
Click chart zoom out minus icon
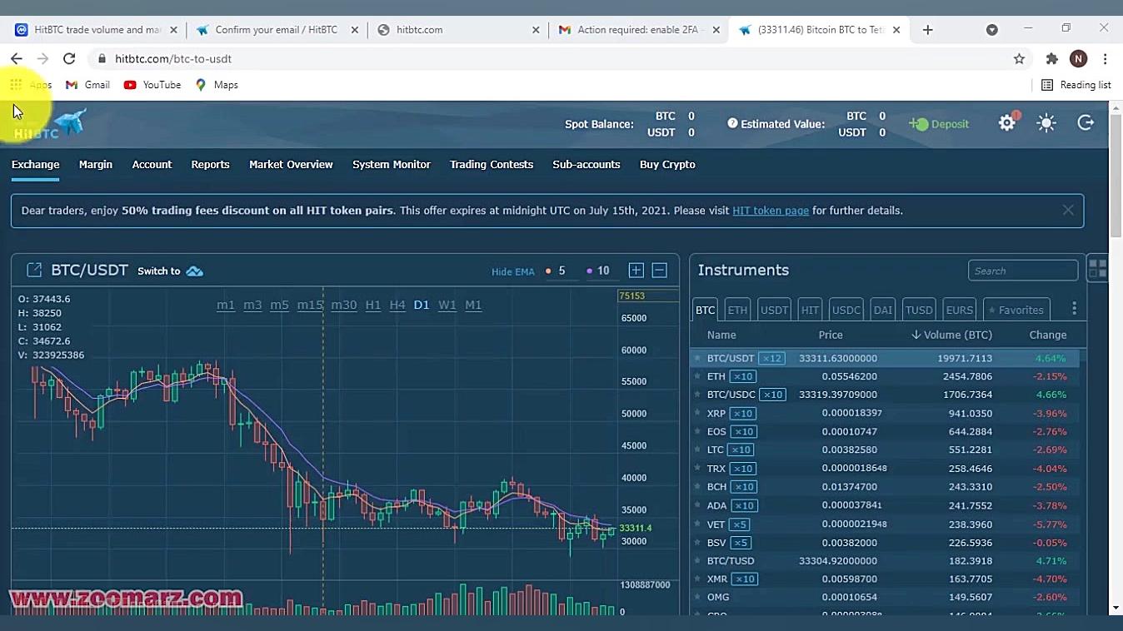(x=659, y=270)
